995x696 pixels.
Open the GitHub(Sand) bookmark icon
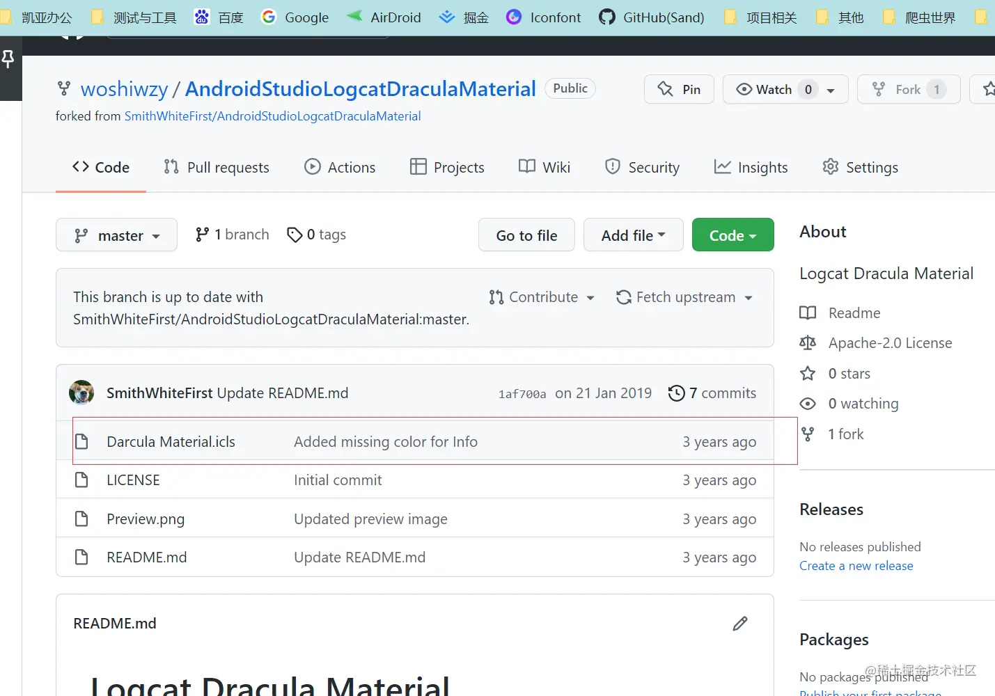[607, 17]
